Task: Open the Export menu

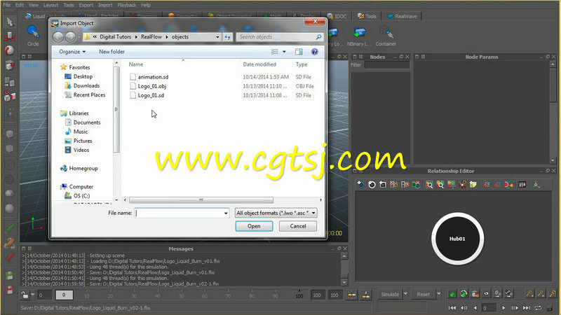Action: [86, 5]
